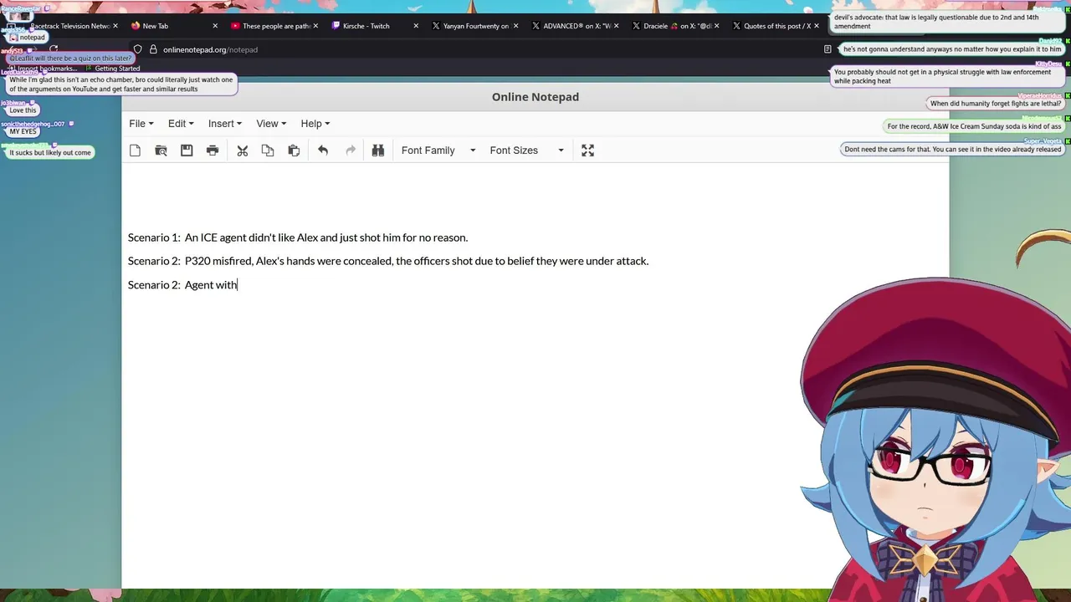Close the Yanyan Fourtwenty tab
Viewport: 1071px width, 602px height.
pos(515,26)
